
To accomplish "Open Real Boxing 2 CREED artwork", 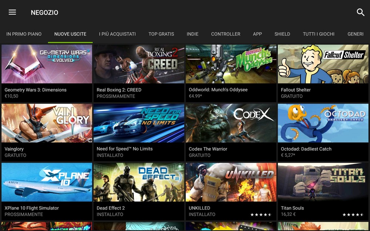I will pos(139,64).
